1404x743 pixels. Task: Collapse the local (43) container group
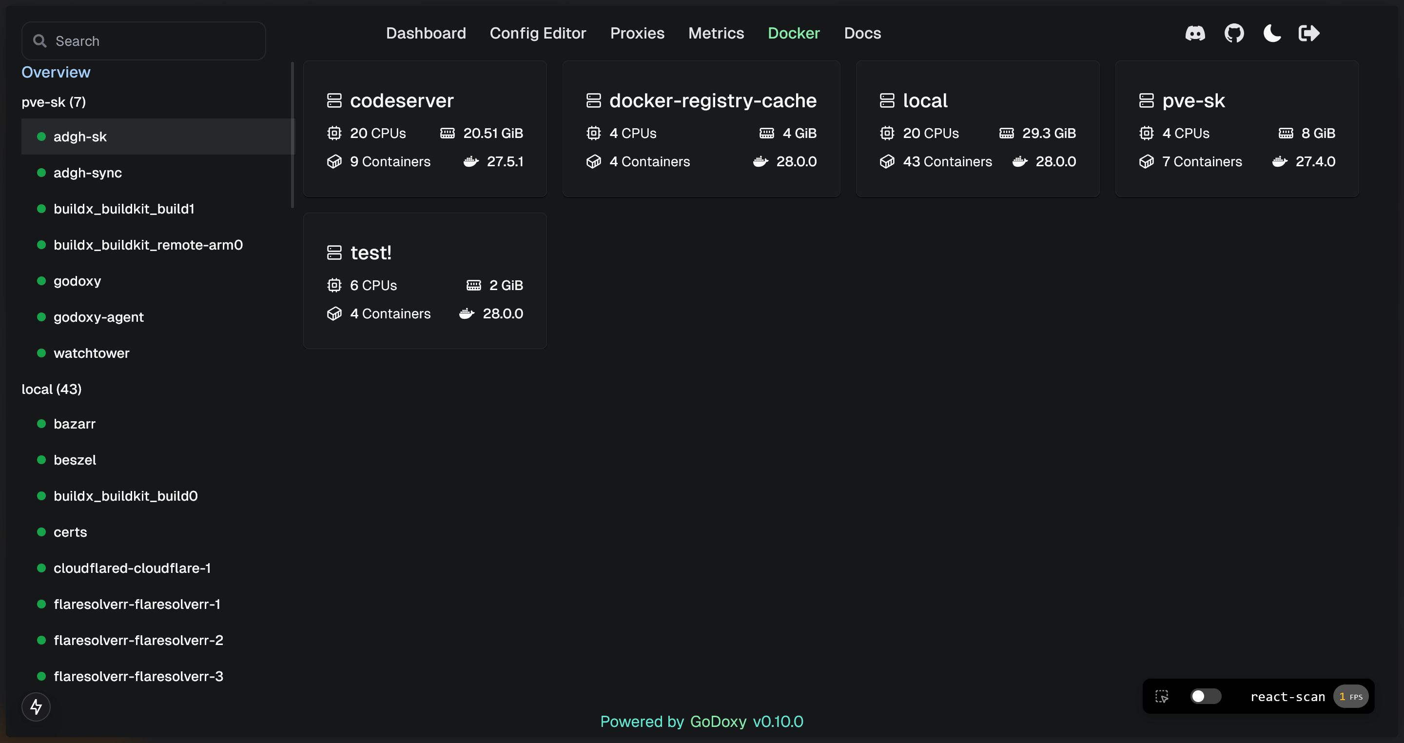point(51,389)
